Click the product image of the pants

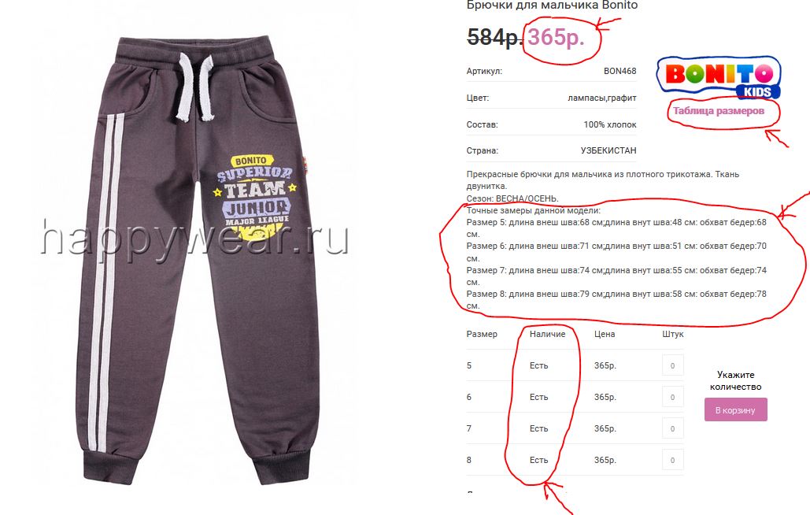coord(199,258)
